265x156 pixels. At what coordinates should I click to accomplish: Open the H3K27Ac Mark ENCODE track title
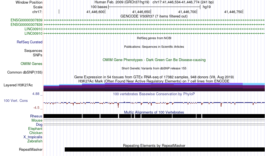pos(154,81)
